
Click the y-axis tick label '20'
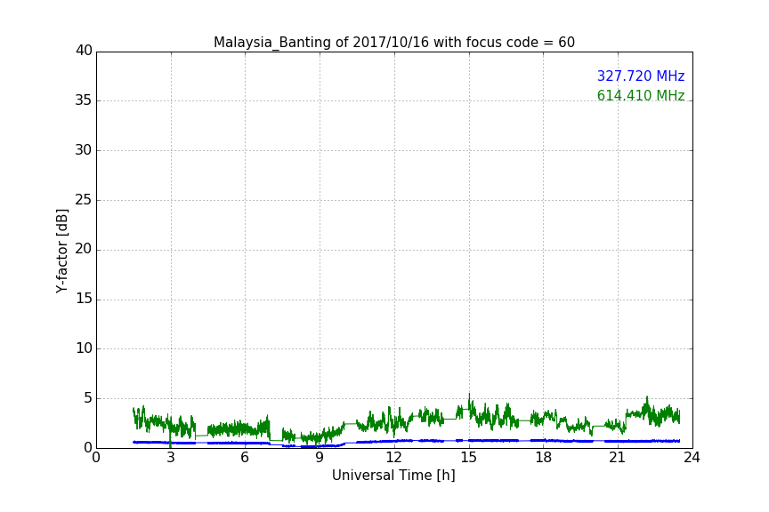84,249
